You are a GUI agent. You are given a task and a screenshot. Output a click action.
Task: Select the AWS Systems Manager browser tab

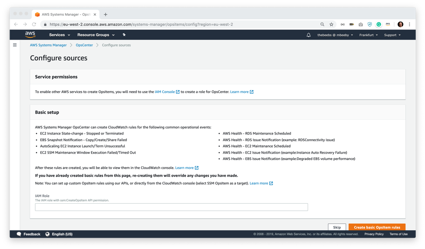[x=65, y=15]
